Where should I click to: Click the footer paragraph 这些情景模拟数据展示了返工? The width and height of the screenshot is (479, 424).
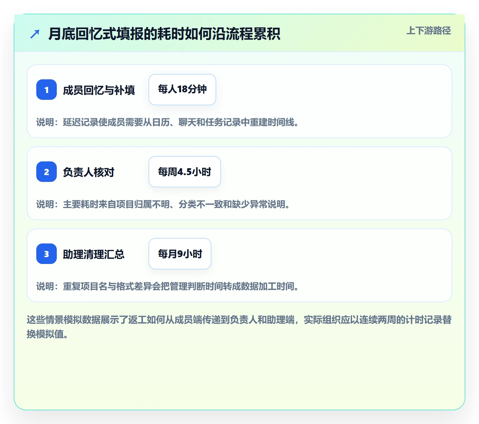(239, 327)
